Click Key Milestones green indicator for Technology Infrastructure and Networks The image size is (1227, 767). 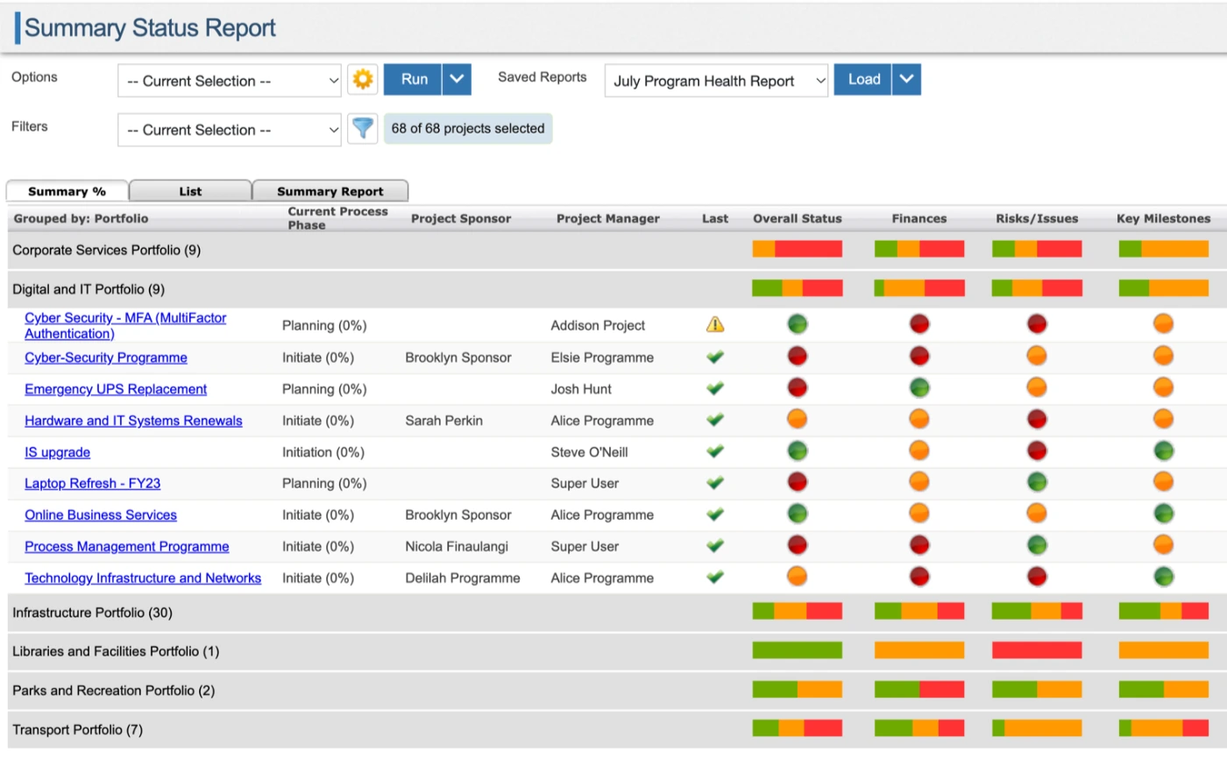point(1163,576)
